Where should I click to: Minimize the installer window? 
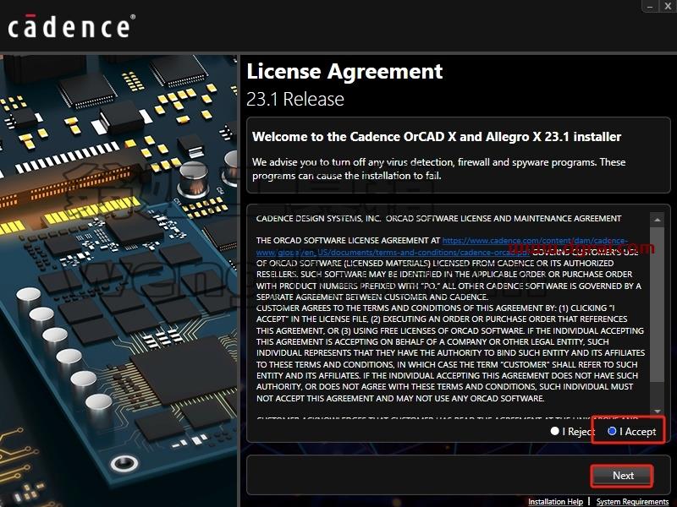click(x=650, y=6)
